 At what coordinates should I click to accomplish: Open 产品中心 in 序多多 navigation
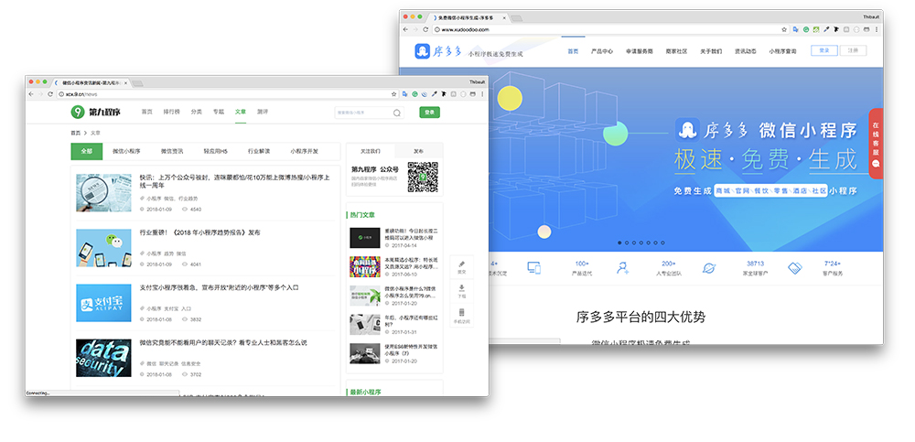coord(602,51)
